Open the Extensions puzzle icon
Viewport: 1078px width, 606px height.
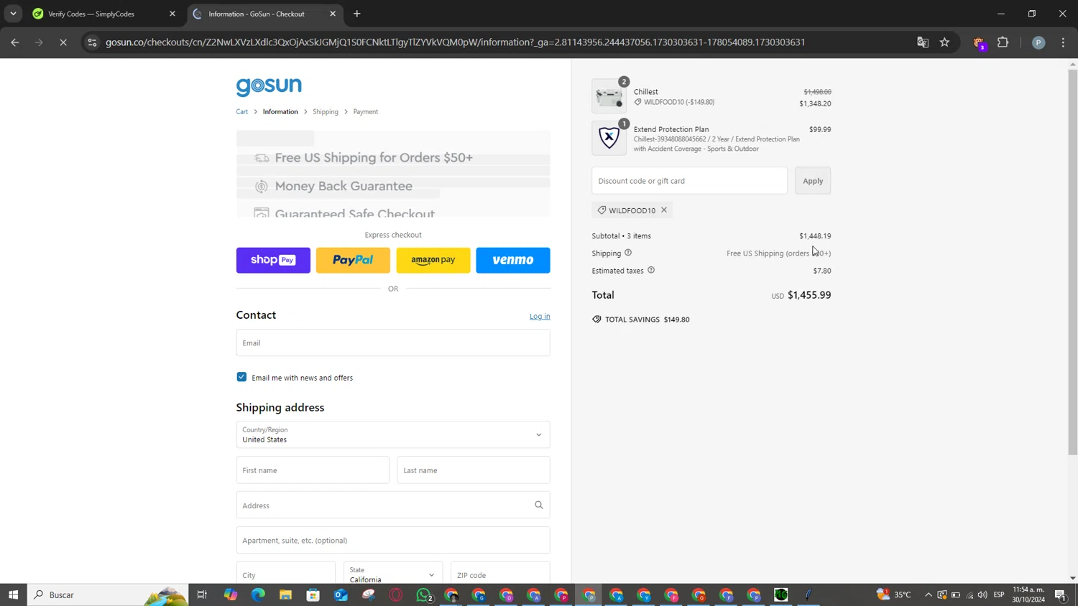[1003, 42]
